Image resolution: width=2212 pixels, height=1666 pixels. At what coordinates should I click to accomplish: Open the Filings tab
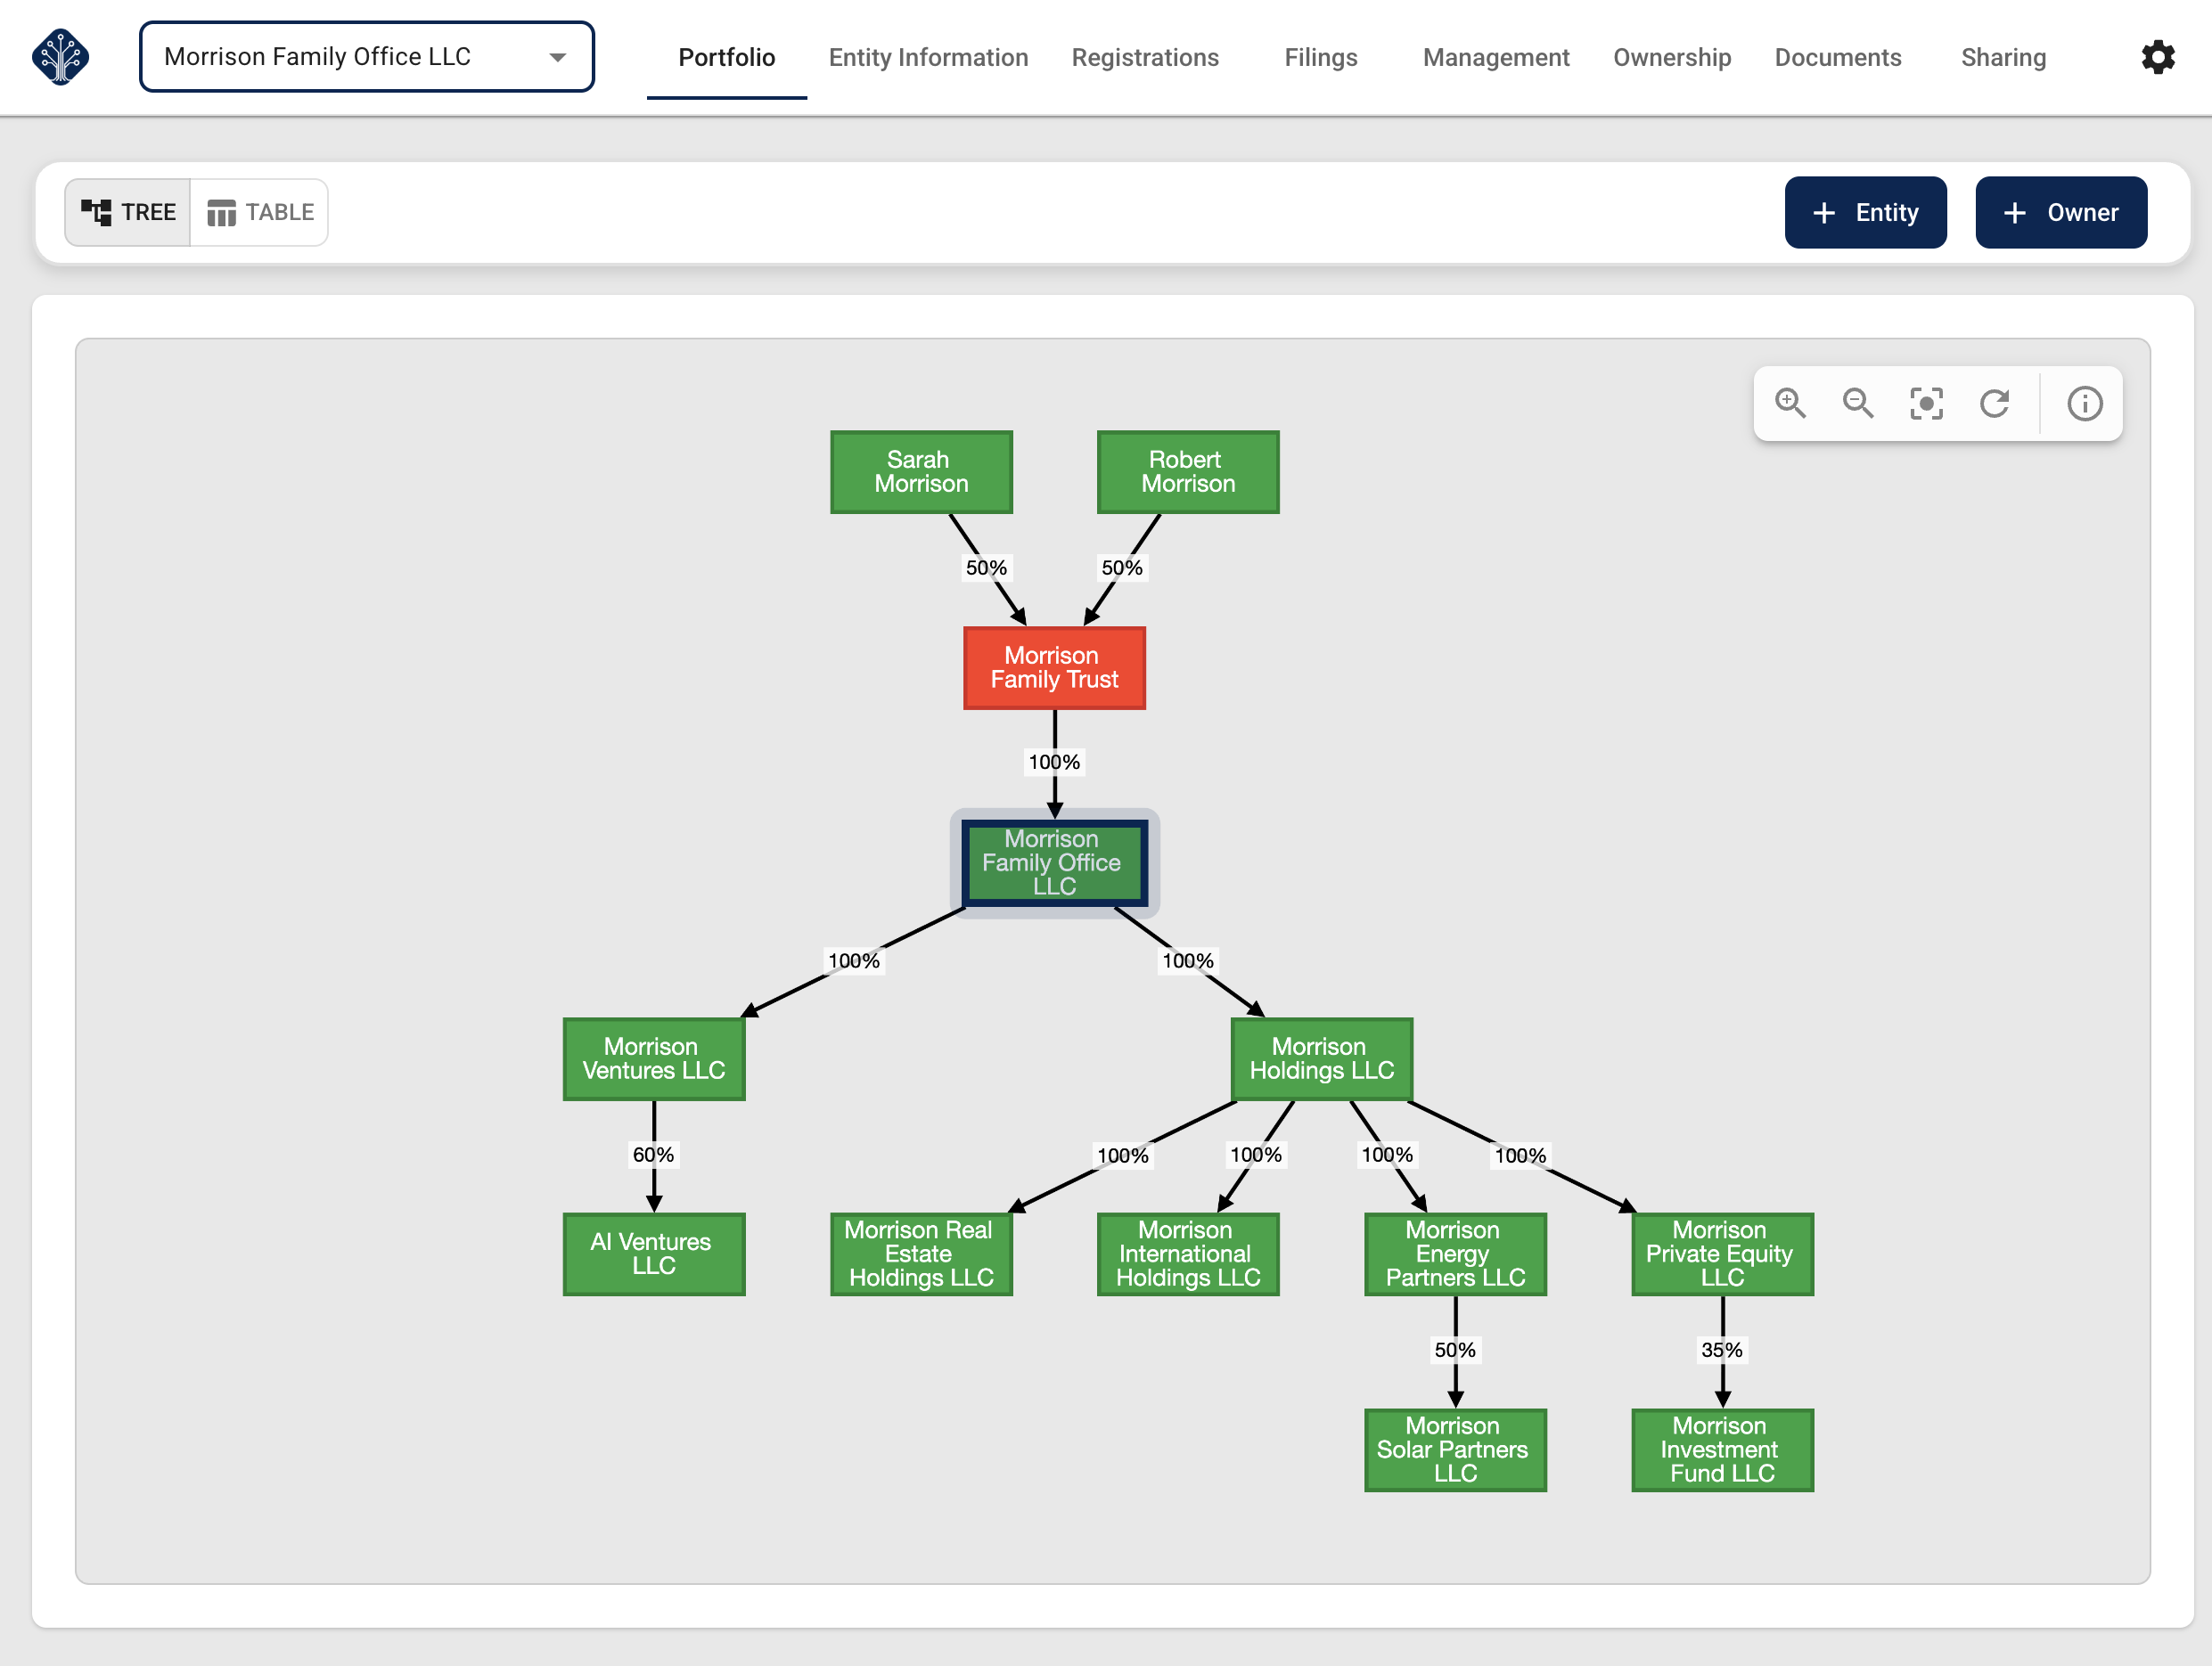[1320, 57]
